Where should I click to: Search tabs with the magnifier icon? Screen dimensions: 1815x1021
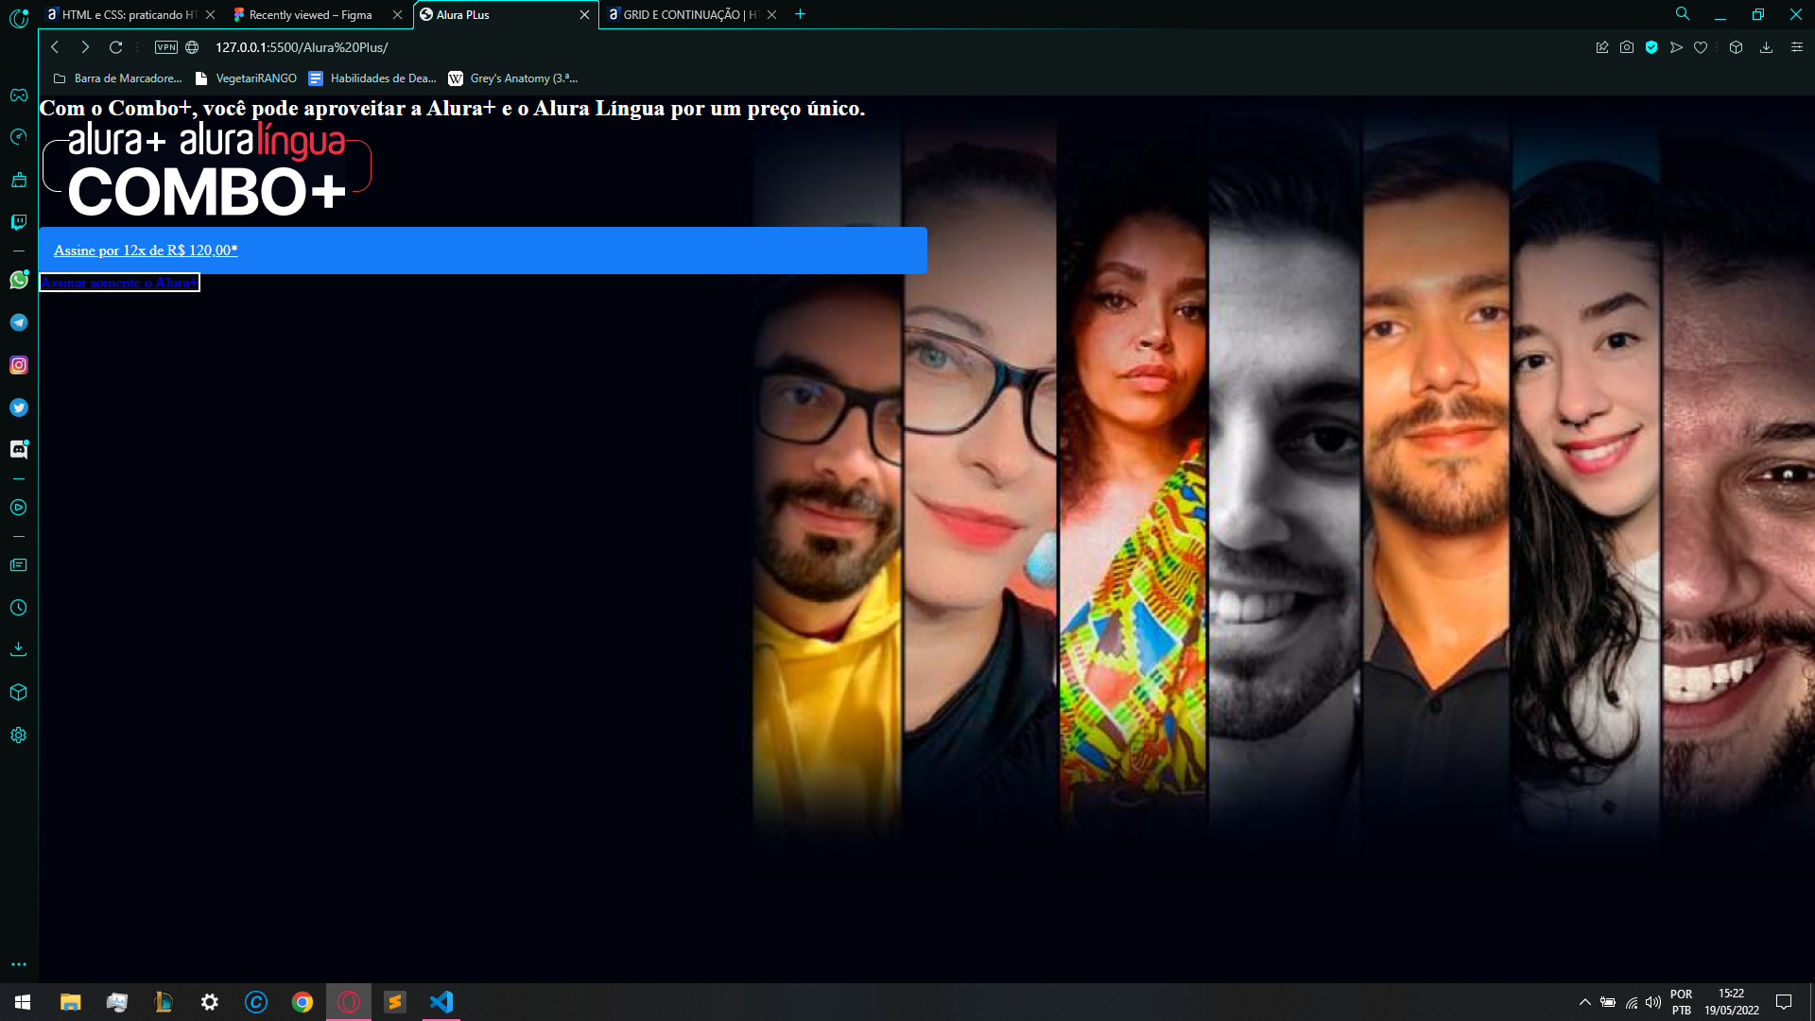pyautogui.click(x=1683, y=14)
